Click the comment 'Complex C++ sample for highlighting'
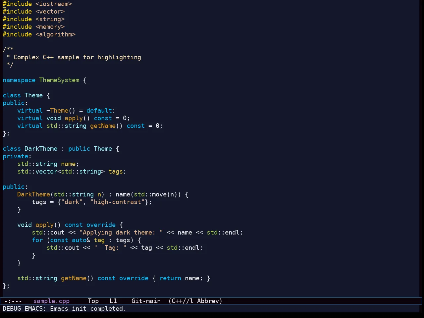Screen dimensions: 424x318 pyautogui.click(x=77, y=57)
